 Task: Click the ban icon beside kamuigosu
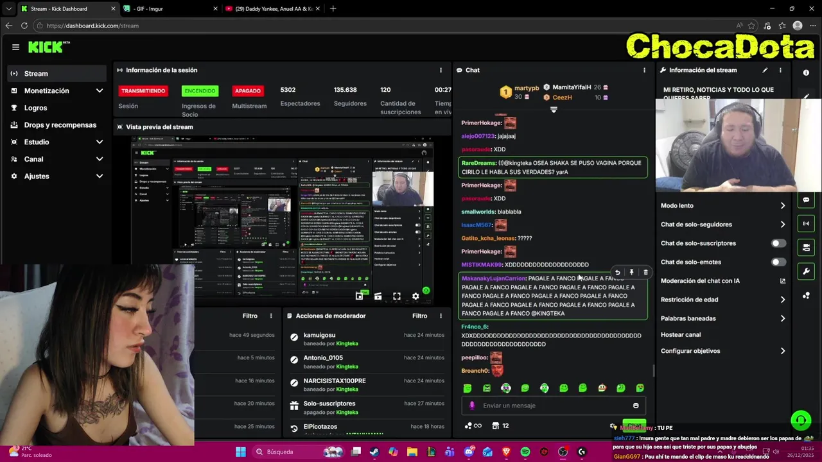pyautogui.click(x=294, y=337)
